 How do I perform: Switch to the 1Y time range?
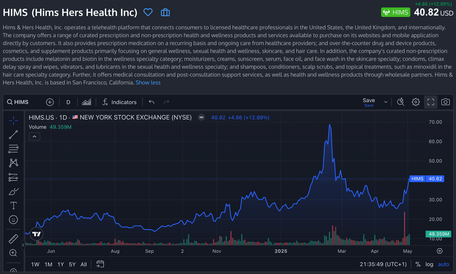pyautogui.click(x=60, y=264)
